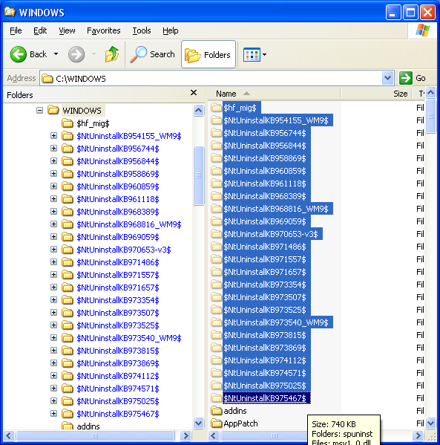Screen dimensions: 440x445
Task: Open the Favorites menu
Action: click(103, 30)
